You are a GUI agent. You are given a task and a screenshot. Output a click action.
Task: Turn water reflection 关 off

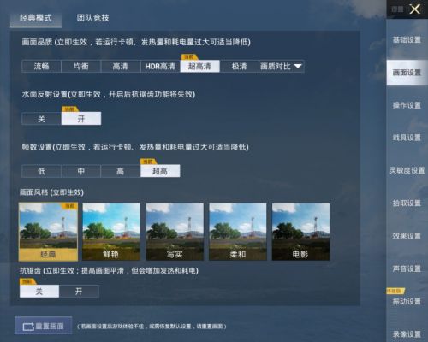(41, 119)
